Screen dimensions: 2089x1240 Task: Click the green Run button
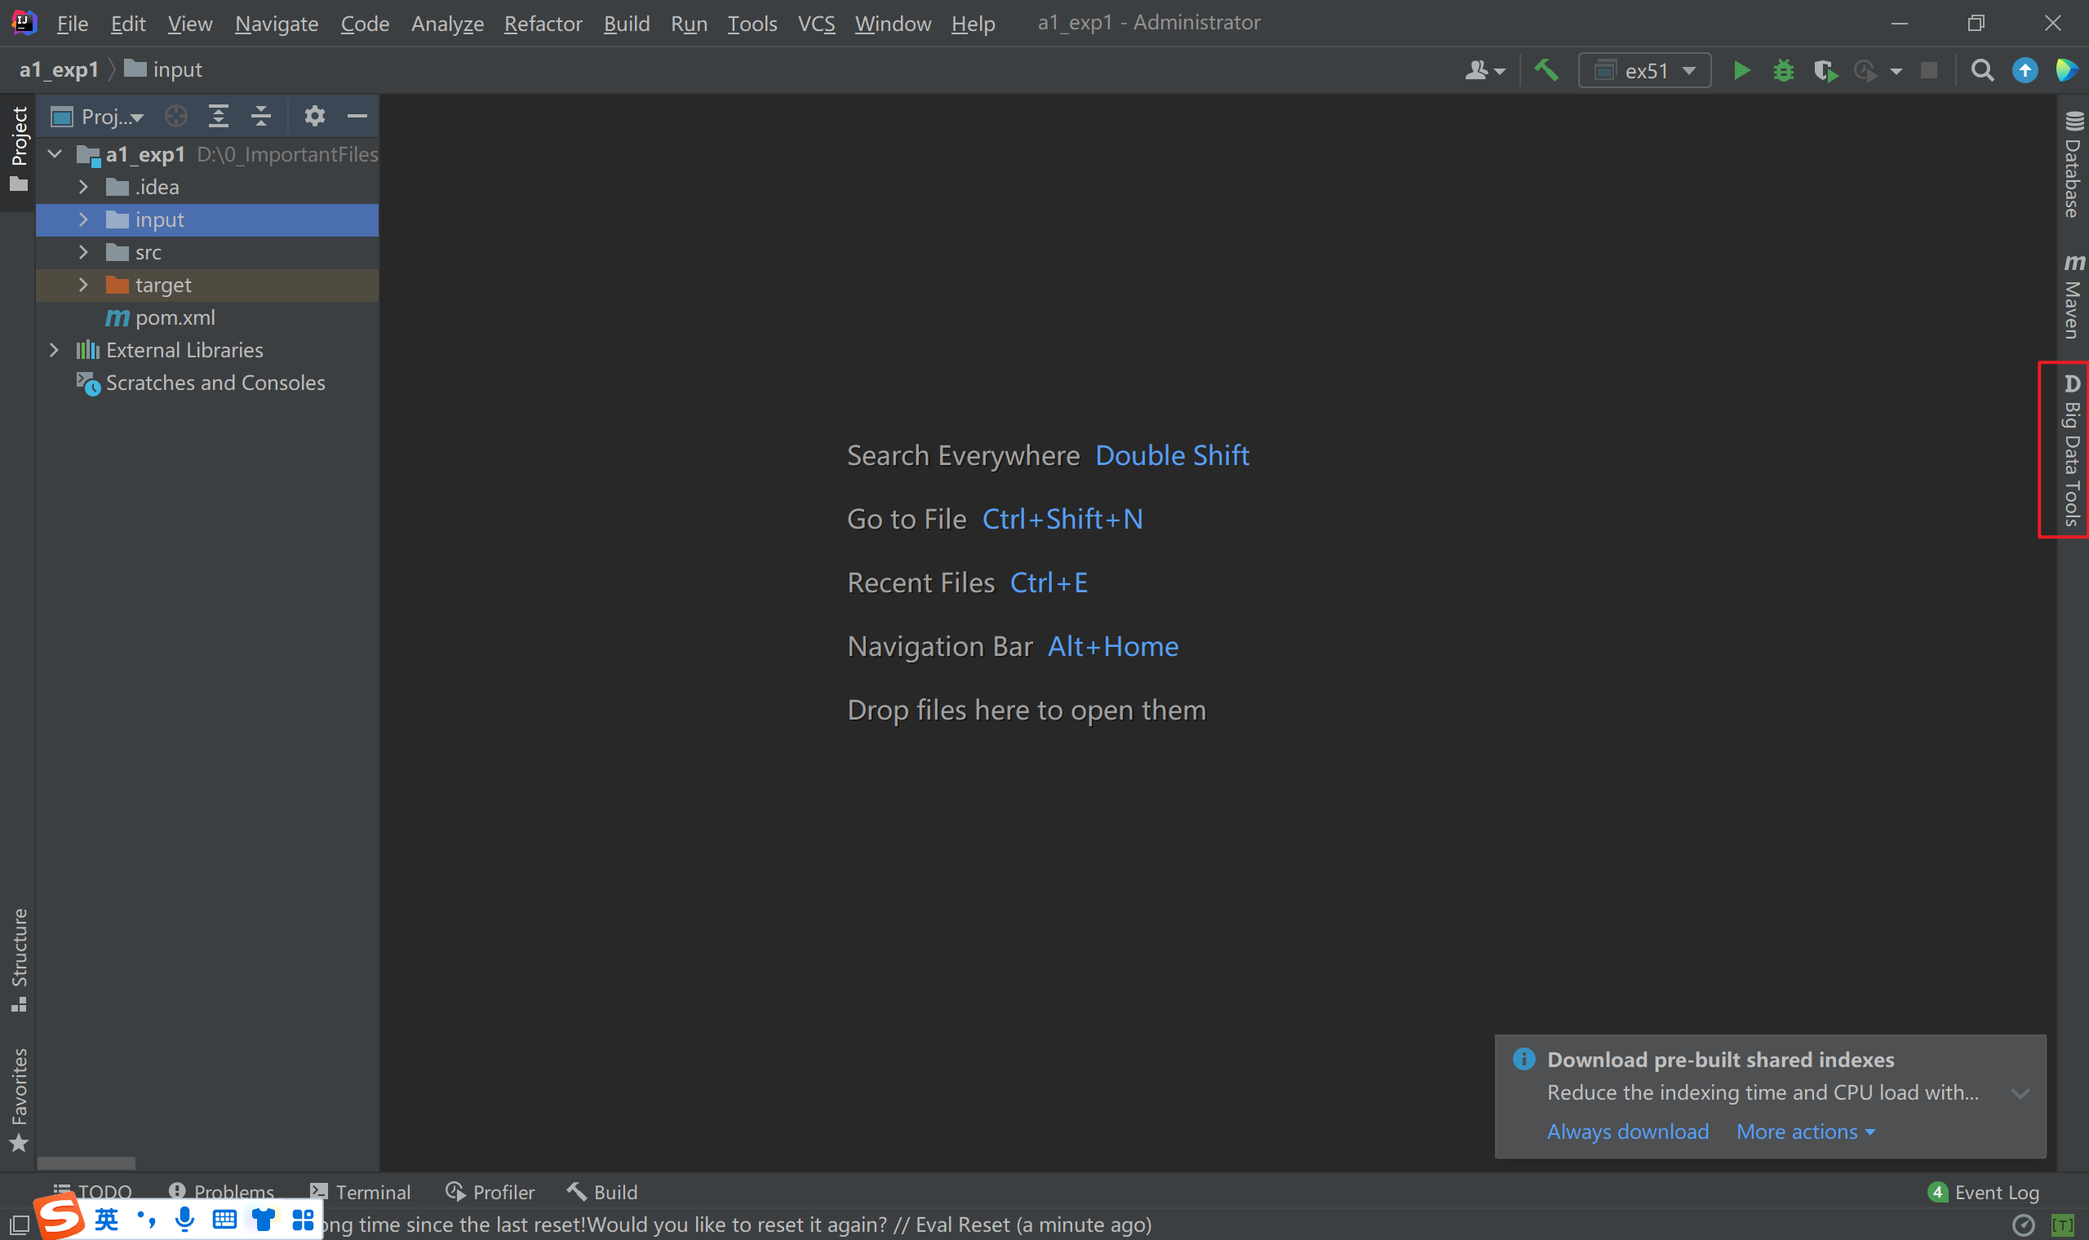(x=1741, y=70)
